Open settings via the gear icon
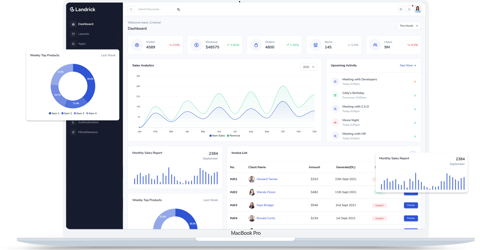 (401, 9)
